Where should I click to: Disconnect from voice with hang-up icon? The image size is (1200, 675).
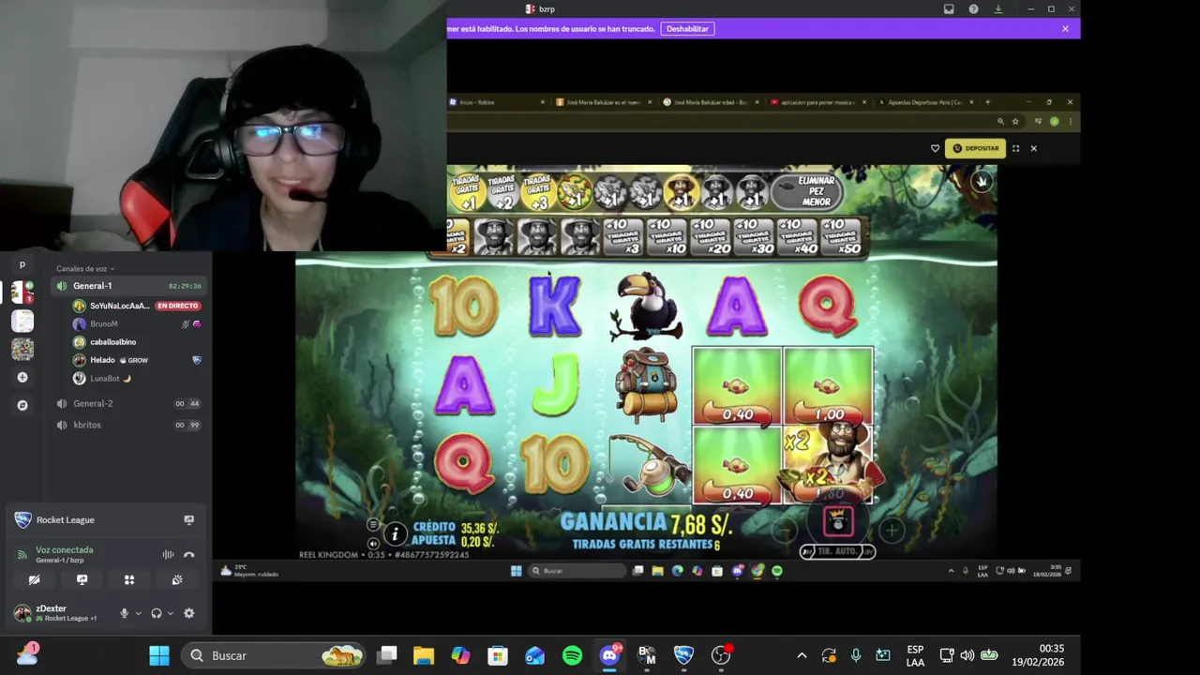[188, 555]
